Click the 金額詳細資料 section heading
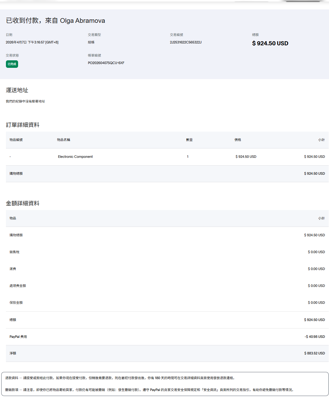 click(23, 203)
